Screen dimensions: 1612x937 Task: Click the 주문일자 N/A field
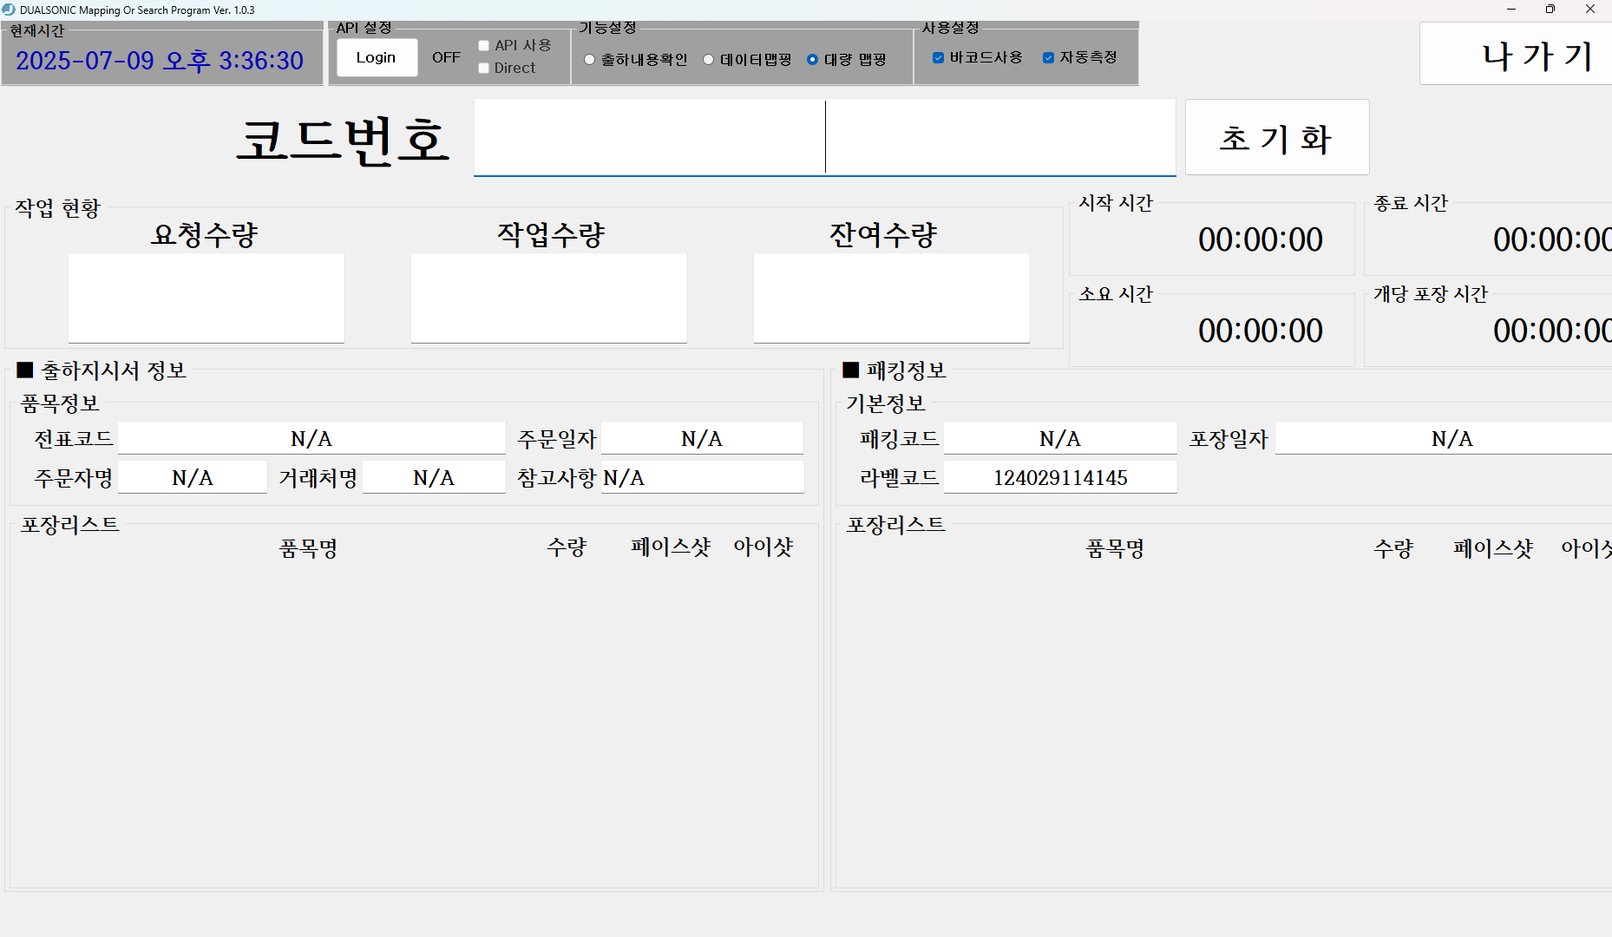(702, 438)
